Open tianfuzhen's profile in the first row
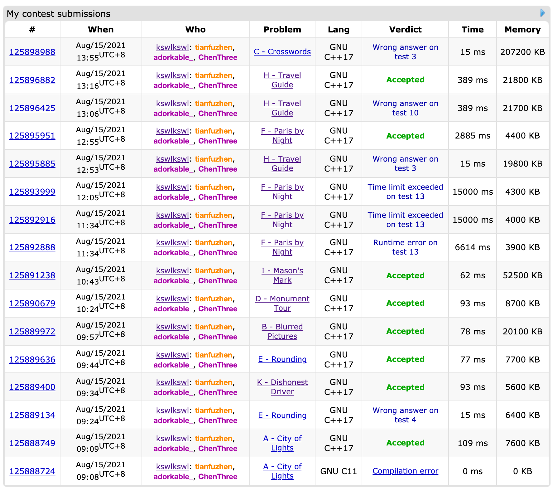This screenshot has height=491, width=553. click(x=214, y=47)
